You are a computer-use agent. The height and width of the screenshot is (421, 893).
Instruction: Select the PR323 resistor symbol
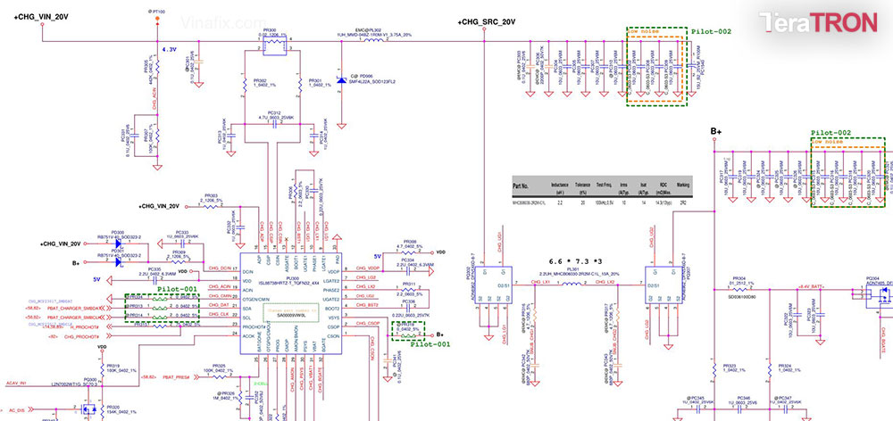[714, 369]
